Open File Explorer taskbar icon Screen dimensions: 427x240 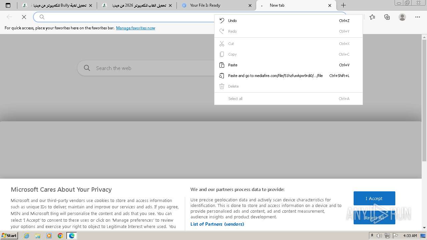38,236
